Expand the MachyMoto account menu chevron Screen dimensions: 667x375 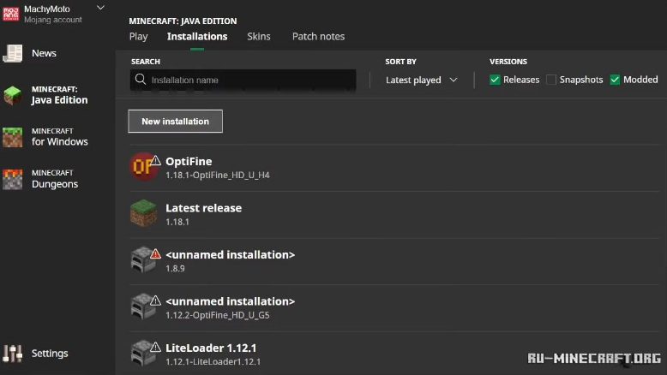pyautogui.click(x=100, y=8)
